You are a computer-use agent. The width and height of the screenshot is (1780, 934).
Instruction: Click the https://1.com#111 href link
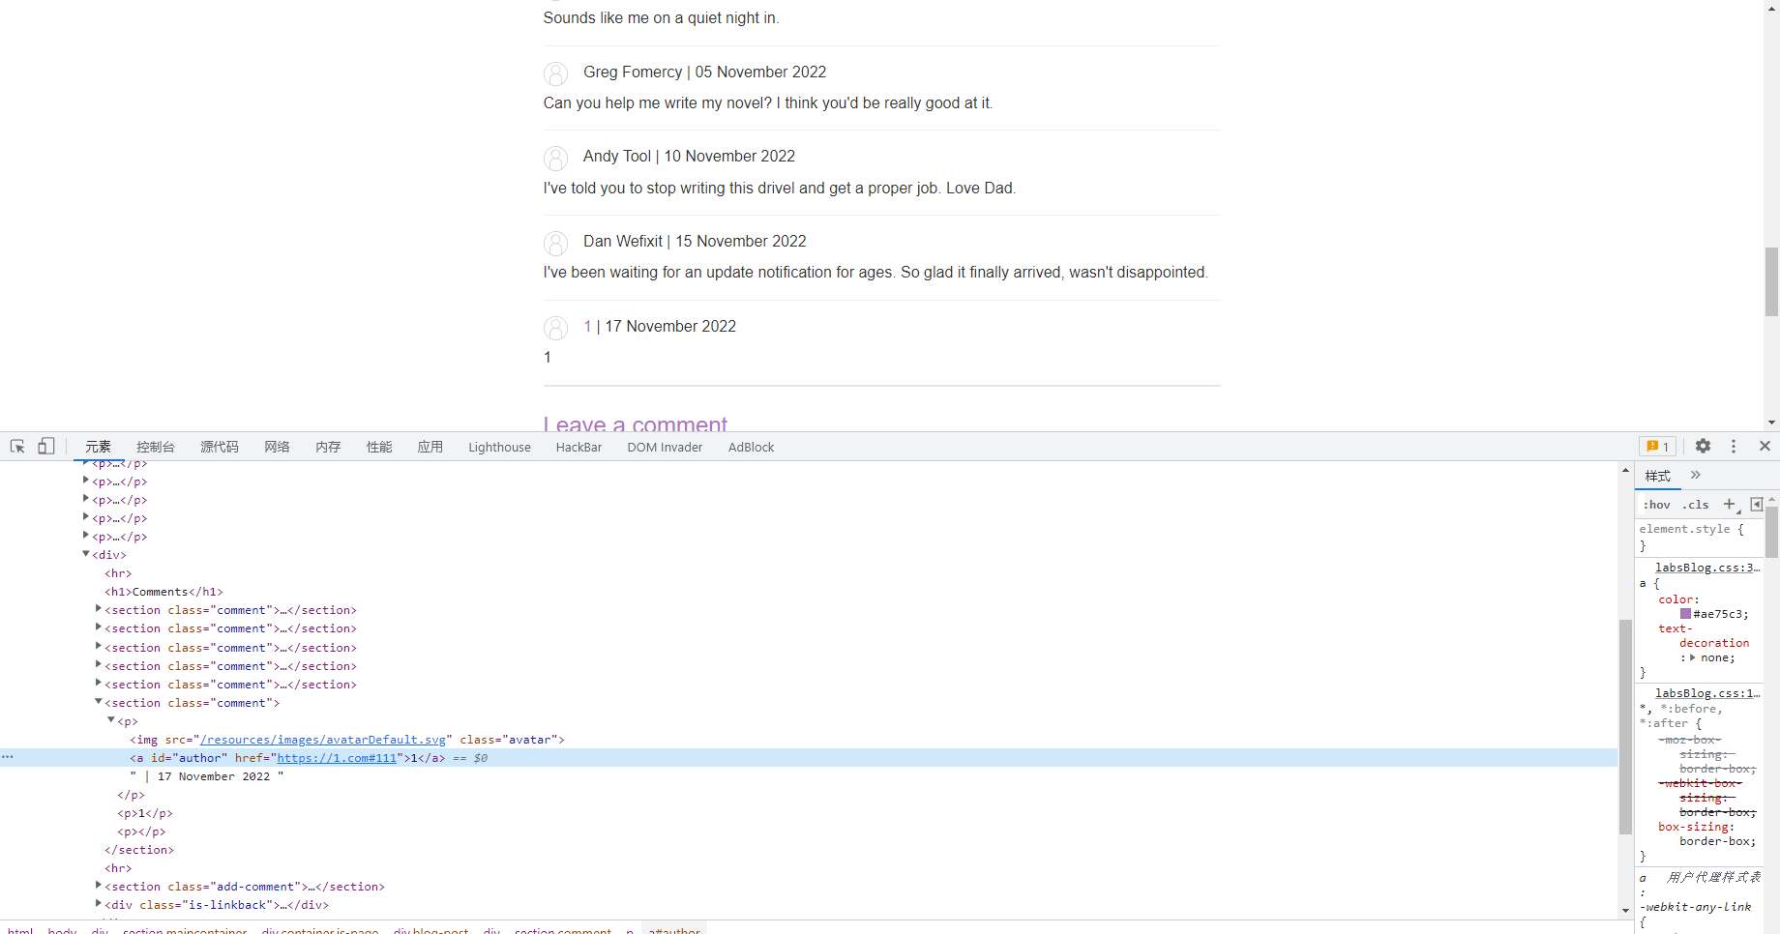(x=338, y=757)
